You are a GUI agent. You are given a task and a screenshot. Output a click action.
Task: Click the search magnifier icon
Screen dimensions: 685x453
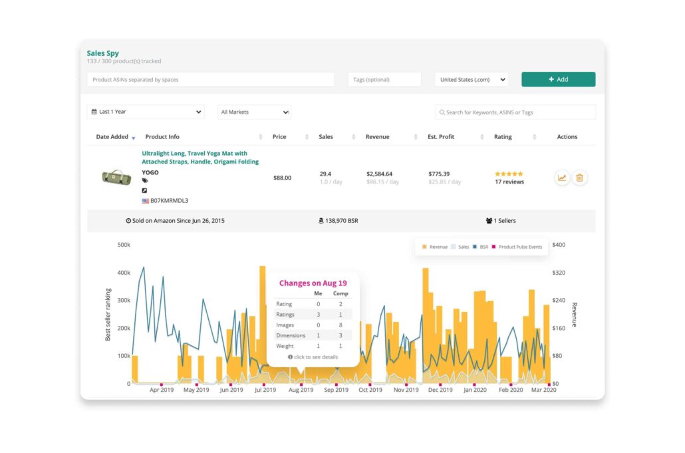click(x=442, y=112)
